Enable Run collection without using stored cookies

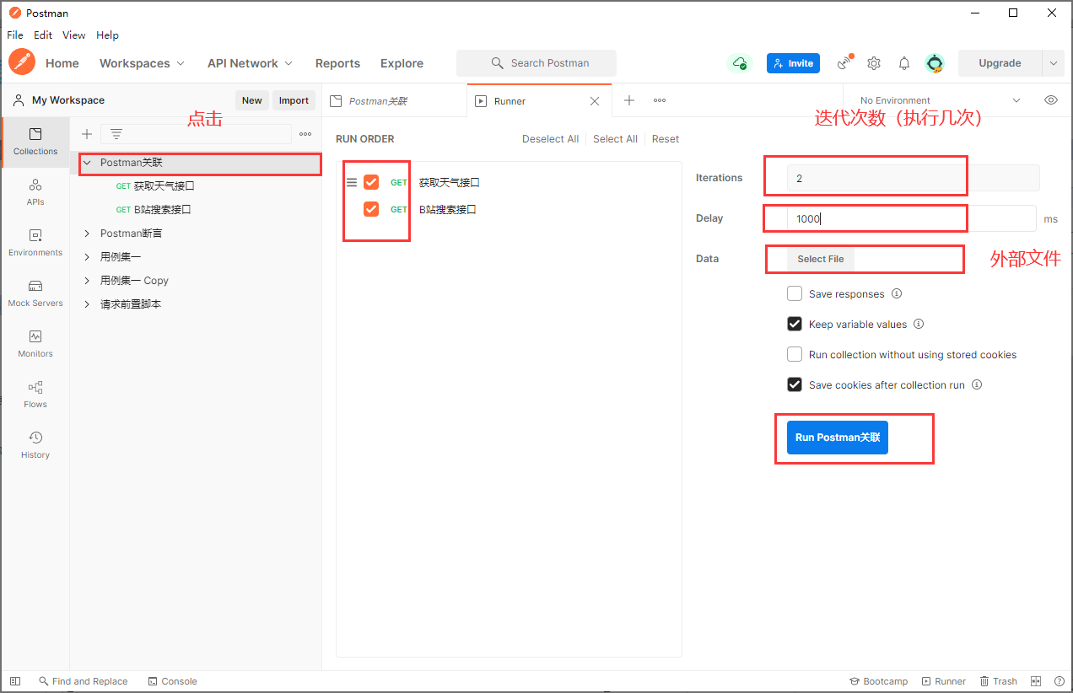pyautogui.click(x=795, y=354)
